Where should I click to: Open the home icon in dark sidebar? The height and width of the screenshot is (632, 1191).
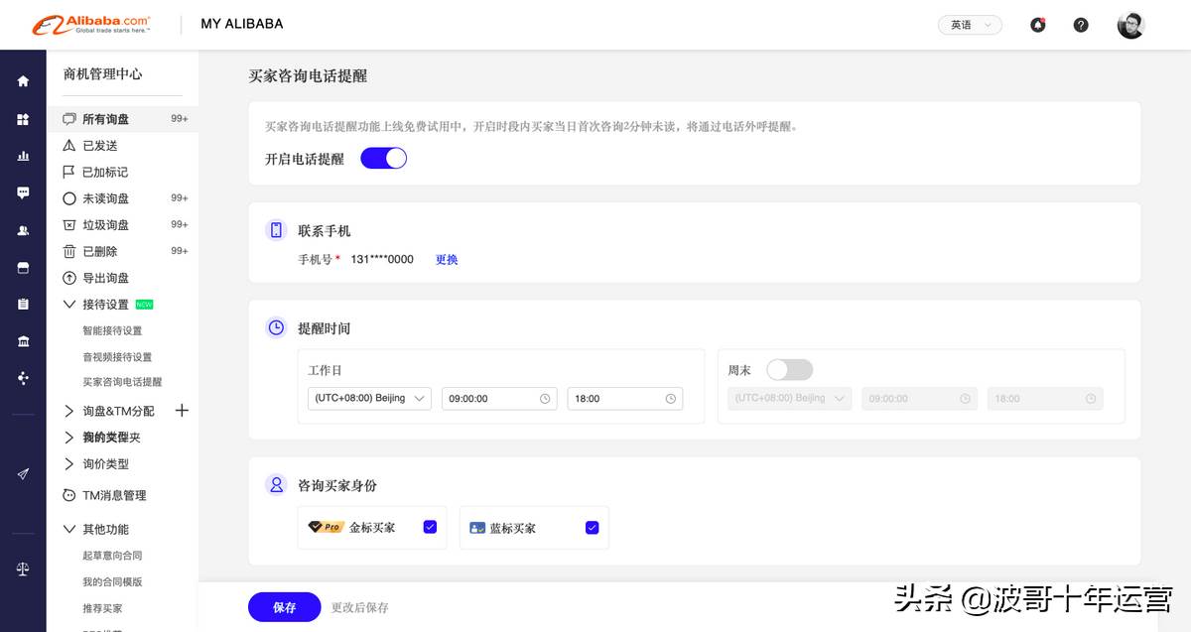pyautogui.click(x=23, y=81)
